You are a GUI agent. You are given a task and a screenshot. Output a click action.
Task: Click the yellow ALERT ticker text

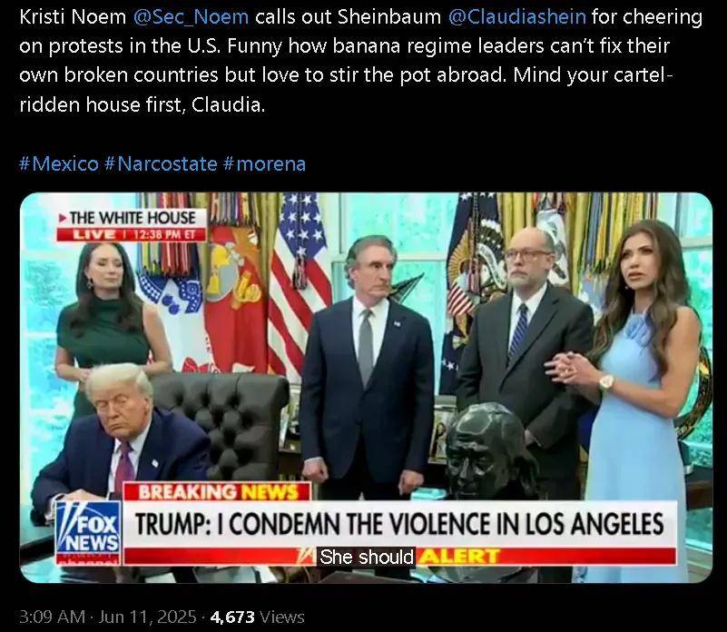click(458, 556)
